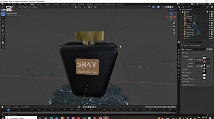This screenshot has height=119, width=214.
Task: Open Scene properties tab
Action: tap(179, 59)
